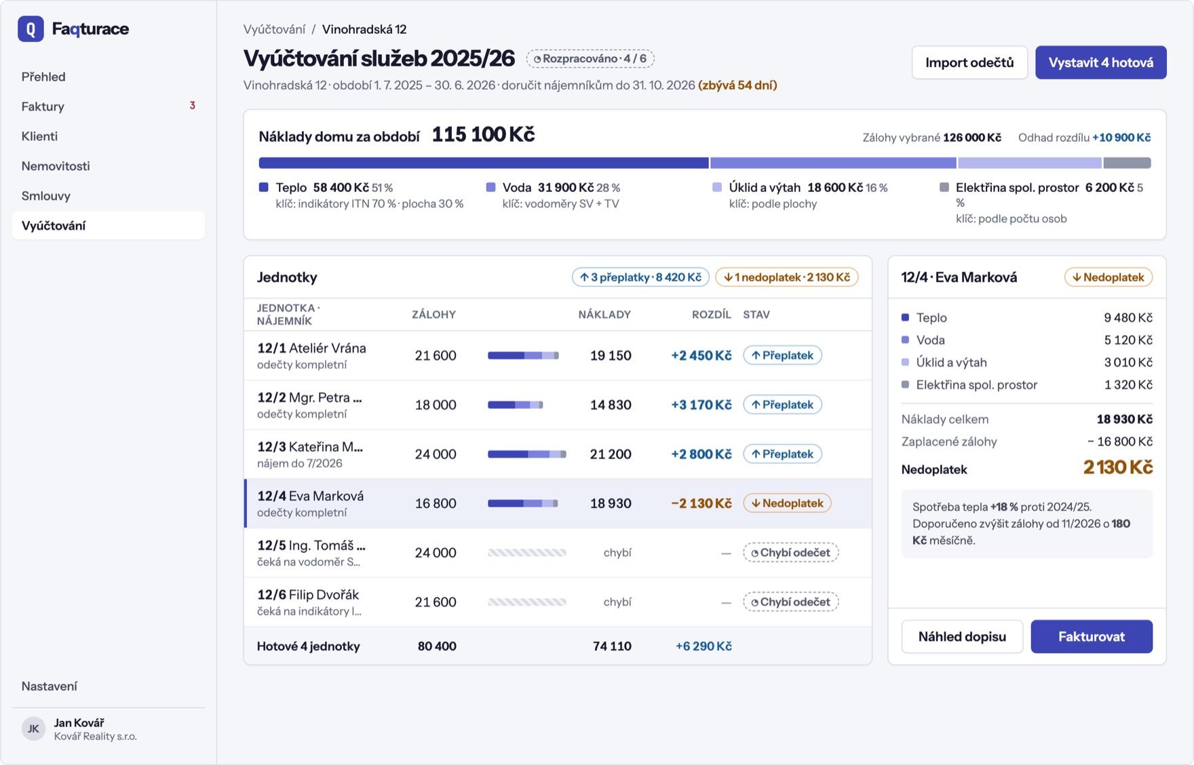Screen dimensions: 1194x765
Task: Click the +2 450 Kč difference value
Action: pyautogui.click(x=701, y=355)
